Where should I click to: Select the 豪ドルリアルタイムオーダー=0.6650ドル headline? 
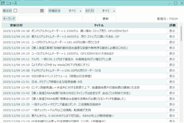pyautogui.click(x=75, y=37)
